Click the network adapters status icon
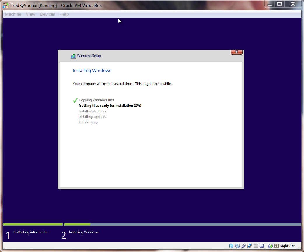This screenshot has width=304, height=252. click(x=249, y=246)
